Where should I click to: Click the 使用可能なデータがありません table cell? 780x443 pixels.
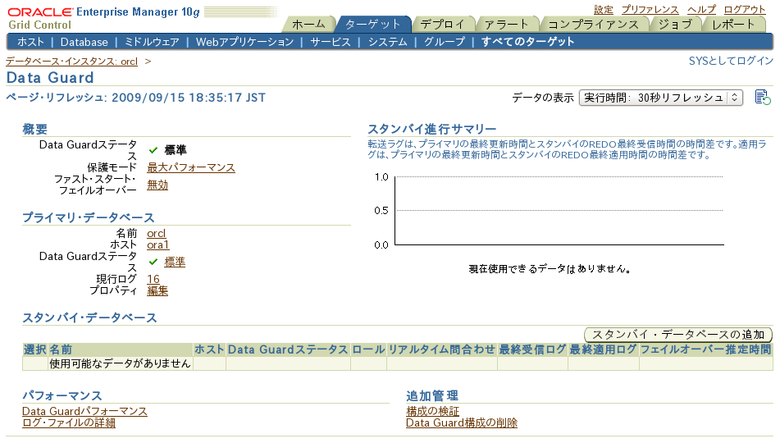click(120, 364)
